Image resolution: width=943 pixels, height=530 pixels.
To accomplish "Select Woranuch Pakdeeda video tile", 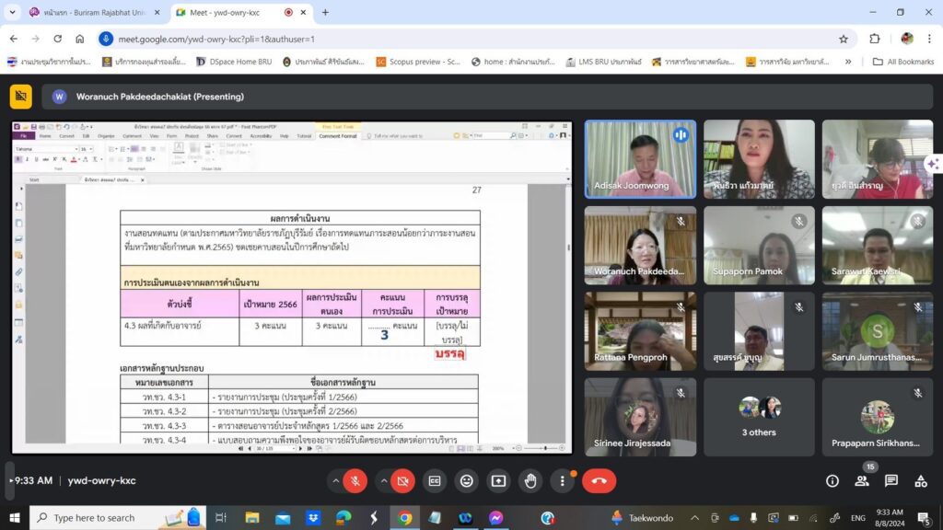I will point(641,245).
